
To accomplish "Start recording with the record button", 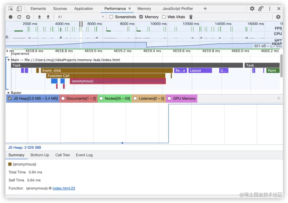I will point(10,17).
